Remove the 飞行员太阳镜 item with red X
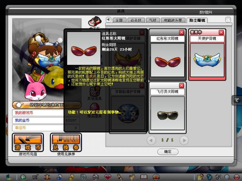 [181, 86]
